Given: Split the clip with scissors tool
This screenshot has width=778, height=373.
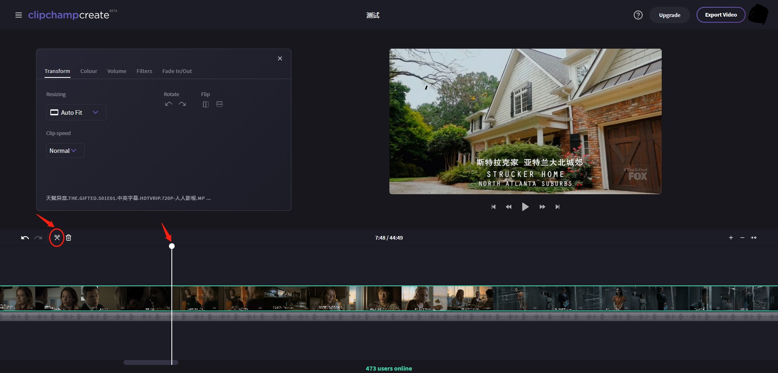Looking at the screenshot, I should 57,238.
